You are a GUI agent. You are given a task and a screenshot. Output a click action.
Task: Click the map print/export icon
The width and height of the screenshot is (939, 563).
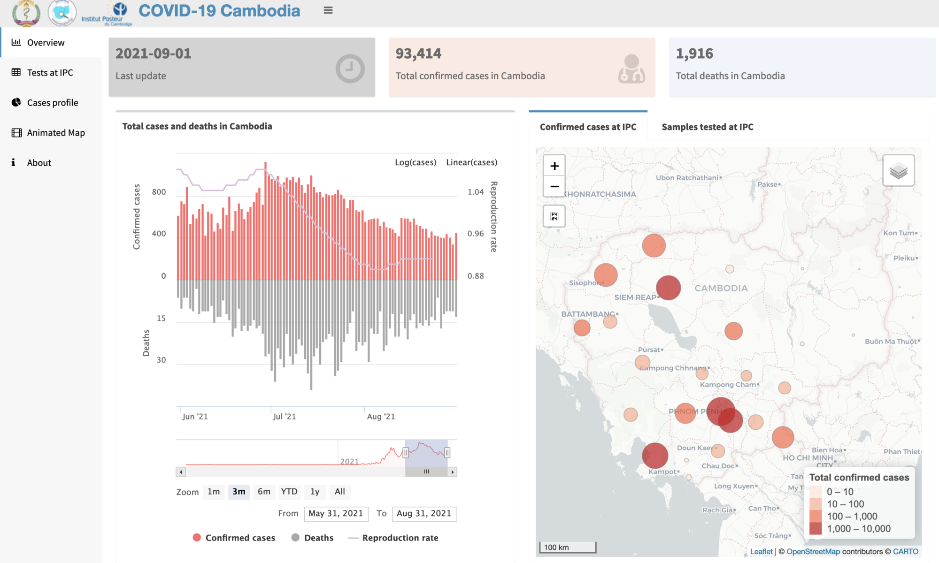(x=554, y=216)
